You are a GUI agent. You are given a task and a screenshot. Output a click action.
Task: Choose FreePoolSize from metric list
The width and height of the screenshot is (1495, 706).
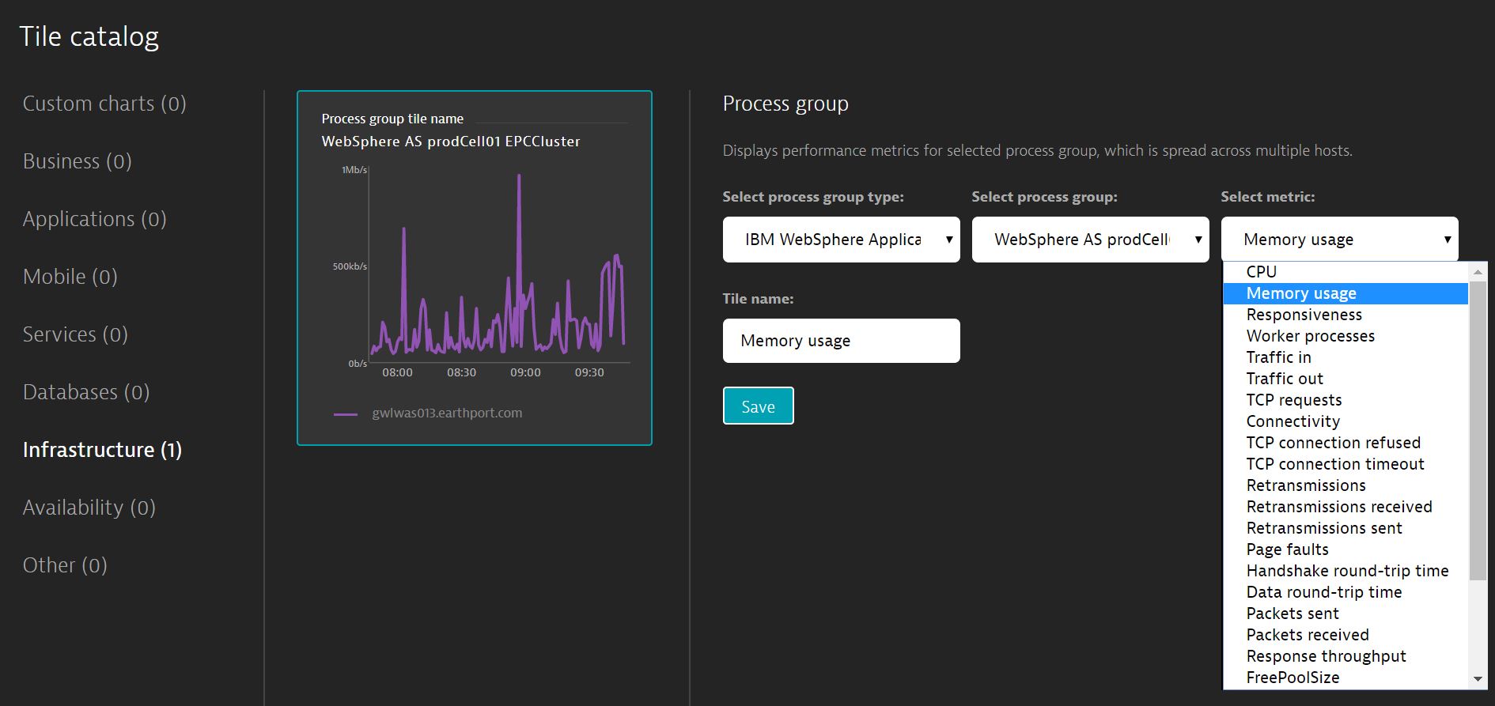pyautogui.click(x=1293, y=678)
